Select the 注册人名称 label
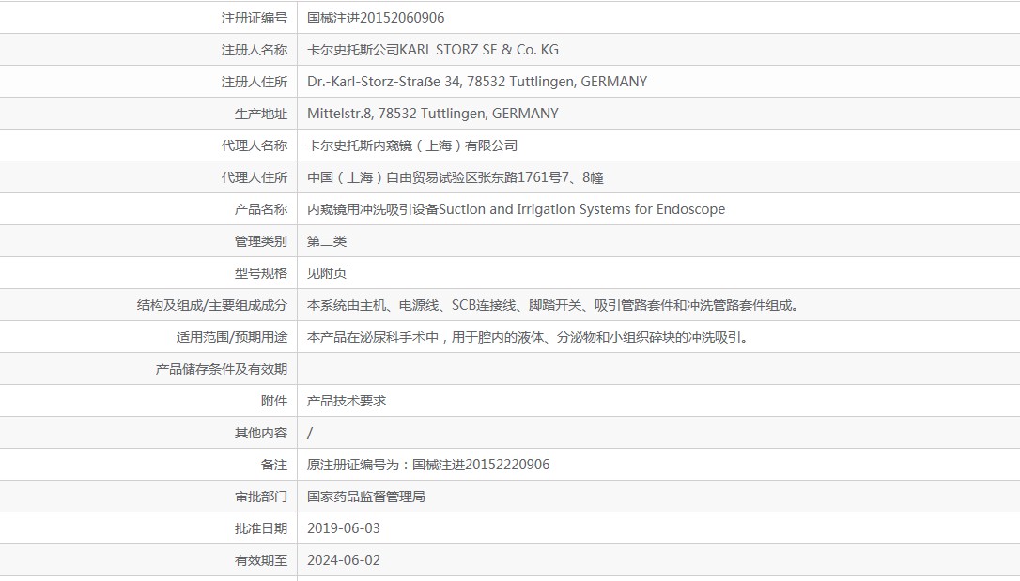Image resolution: width=1020 pixels, height=581 pixels. [255, 50]
